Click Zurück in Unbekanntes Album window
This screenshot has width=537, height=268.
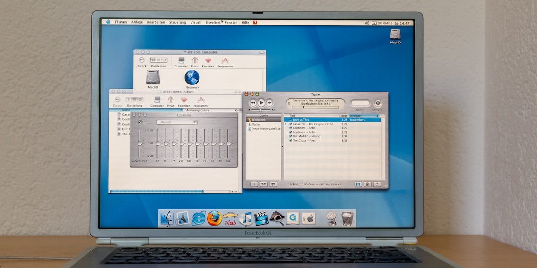(x=117, y=101)
